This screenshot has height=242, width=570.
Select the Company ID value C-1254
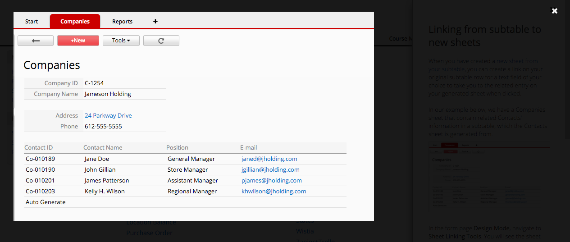[x=94, y=83]
